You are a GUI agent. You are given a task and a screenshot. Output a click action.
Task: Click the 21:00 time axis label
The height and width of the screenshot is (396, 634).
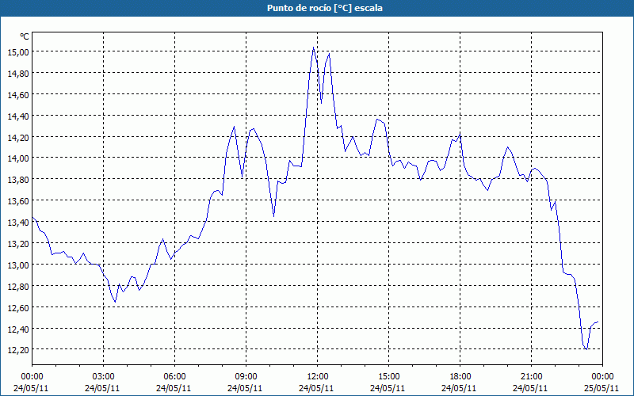coord(531,377)
